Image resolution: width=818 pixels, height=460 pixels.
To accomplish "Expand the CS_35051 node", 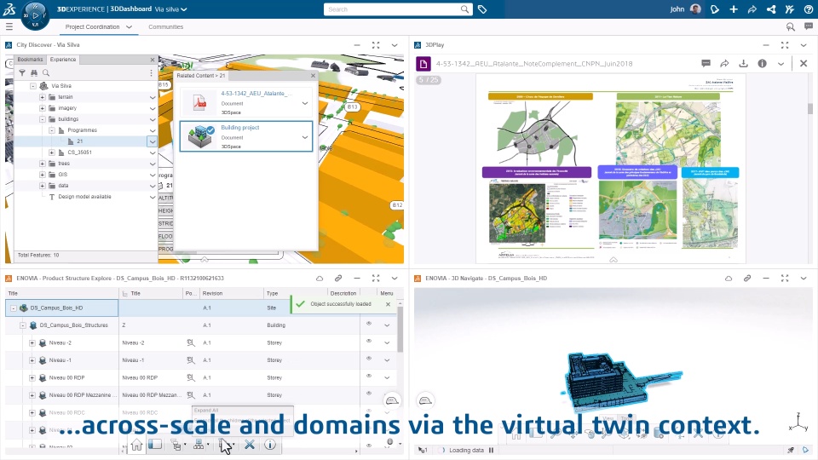I will [52, 152].
